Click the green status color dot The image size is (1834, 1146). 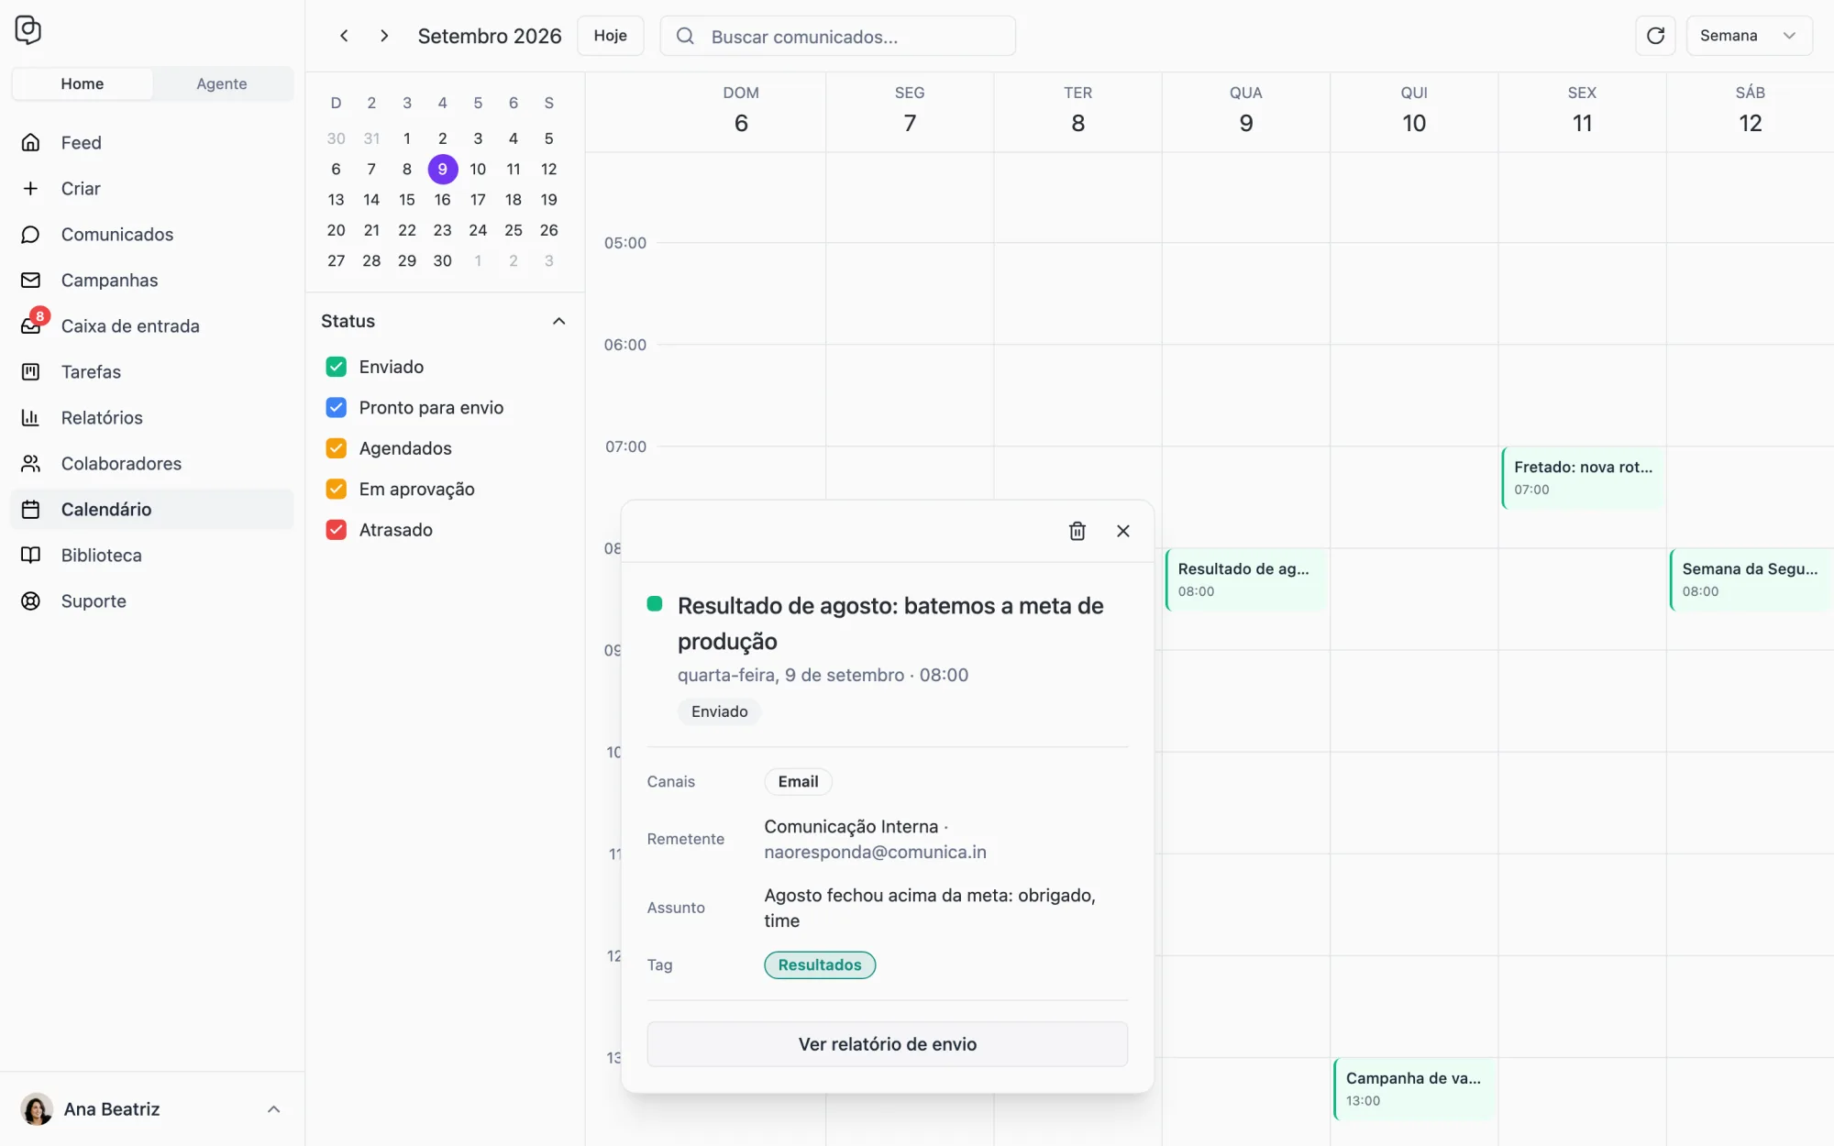coord(655,603)
